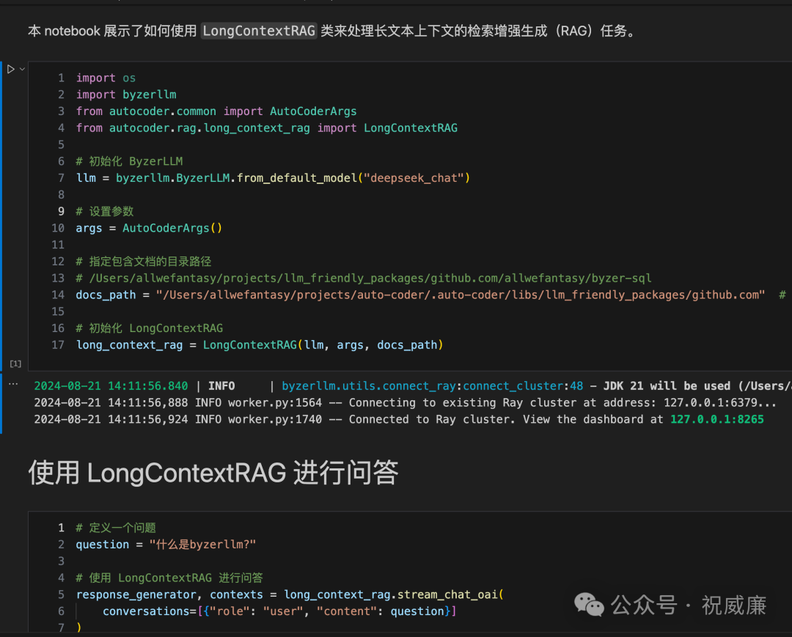Click the first INFO log line in the output
Viewport: 792px width, 637px height.
pos(293,386)
